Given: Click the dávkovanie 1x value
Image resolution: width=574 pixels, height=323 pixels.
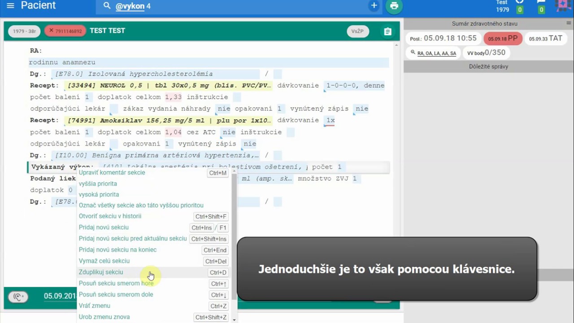Looking at the screenshot, I should (x=330, y=121).
